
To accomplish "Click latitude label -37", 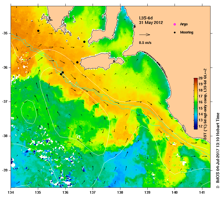I will point(5,102).
